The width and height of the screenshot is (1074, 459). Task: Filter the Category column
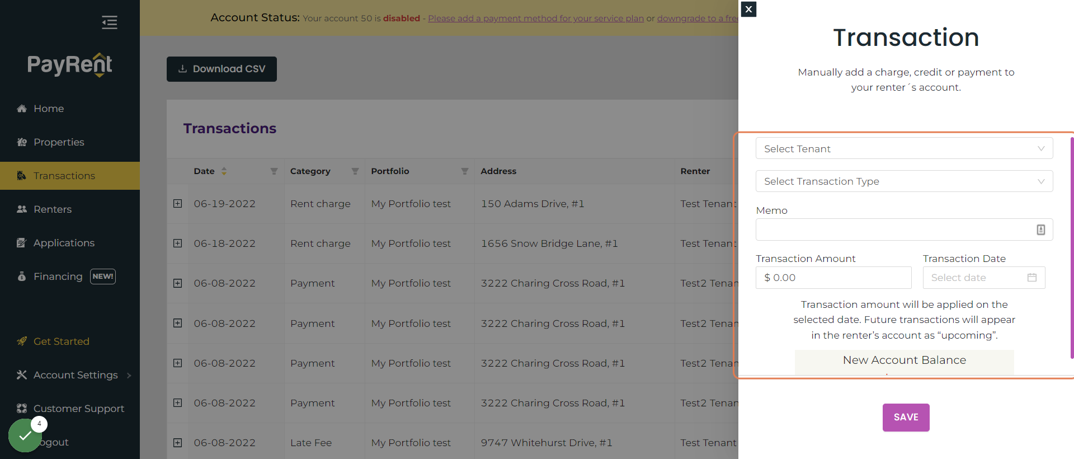click(355, 171)
